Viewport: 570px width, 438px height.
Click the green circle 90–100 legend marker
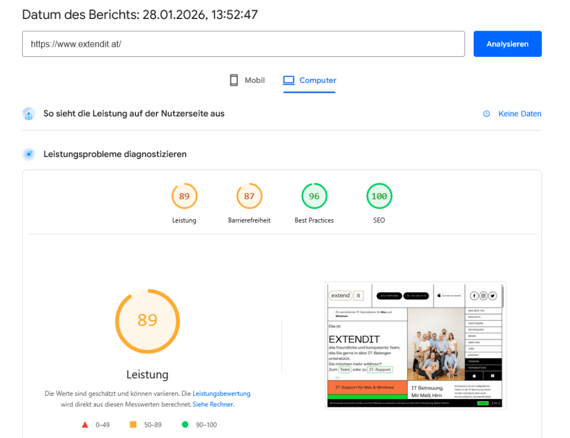185,425
